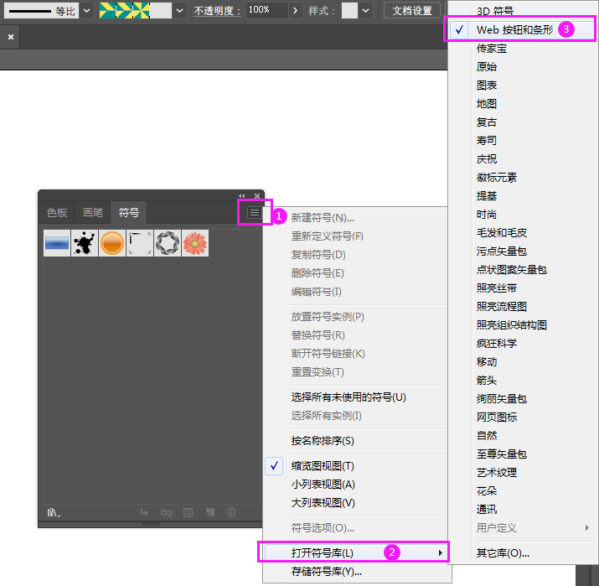Switch to the 符号 tab
This screenshot has width=599, height=586.
129,213
